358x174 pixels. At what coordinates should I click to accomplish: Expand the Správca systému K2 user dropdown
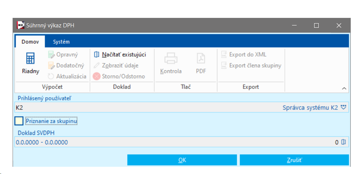pyautogui.click(x=344, y=108)
